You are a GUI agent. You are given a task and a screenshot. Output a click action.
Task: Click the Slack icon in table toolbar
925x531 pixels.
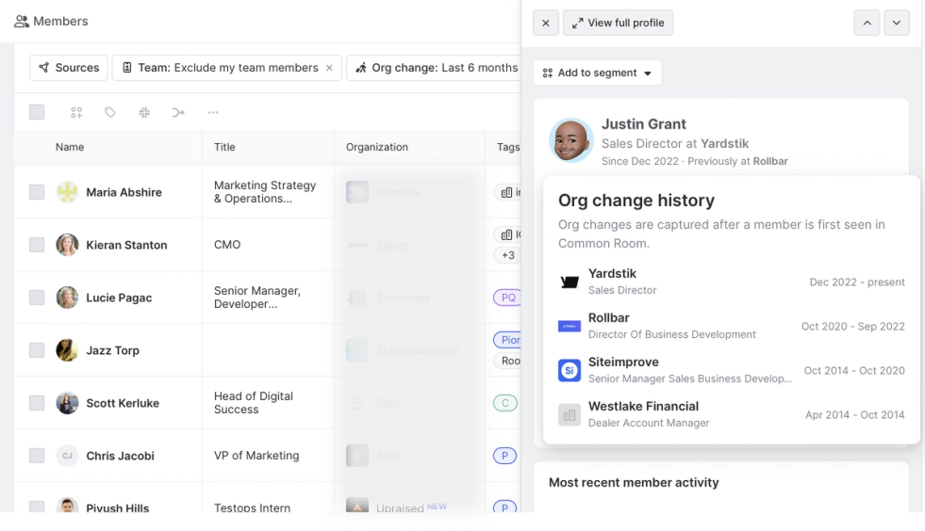click(x=144, y=112)
